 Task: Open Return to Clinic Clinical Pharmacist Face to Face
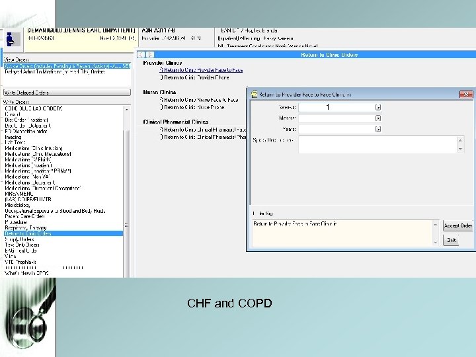(x=203, y=130)
